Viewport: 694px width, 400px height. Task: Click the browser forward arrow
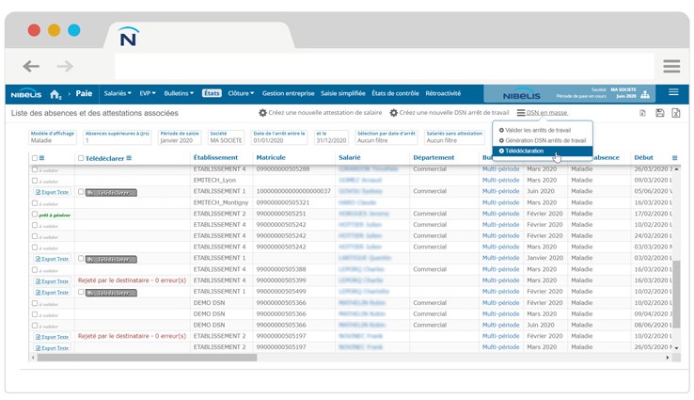pos(65,66)
